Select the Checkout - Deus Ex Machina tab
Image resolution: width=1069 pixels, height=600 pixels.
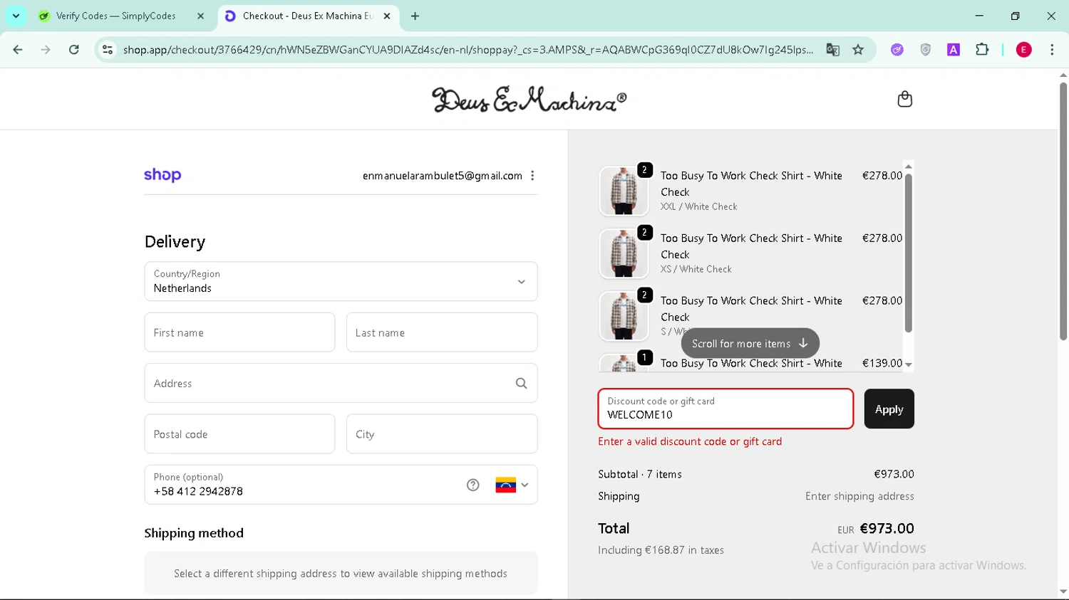(x=308, y=16)
